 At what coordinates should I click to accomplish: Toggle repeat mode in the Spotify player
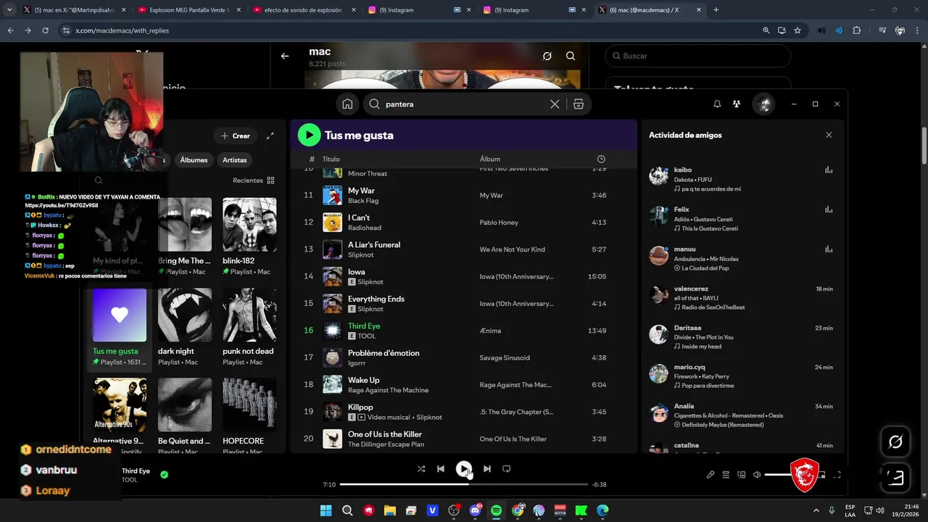[507, 469]
